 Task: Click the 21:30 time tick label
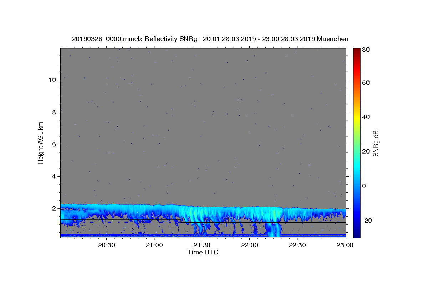(202, 245)
